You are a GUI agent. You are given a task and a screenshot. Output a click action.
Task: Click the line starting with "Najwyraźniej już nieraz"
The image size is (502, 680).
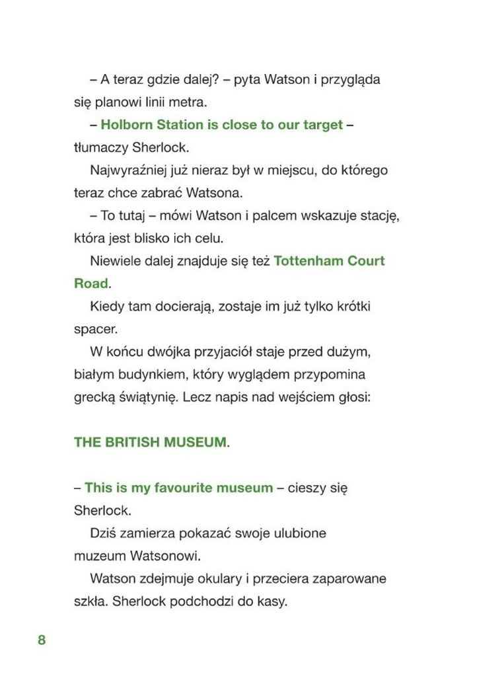click(x=238, y=170)
